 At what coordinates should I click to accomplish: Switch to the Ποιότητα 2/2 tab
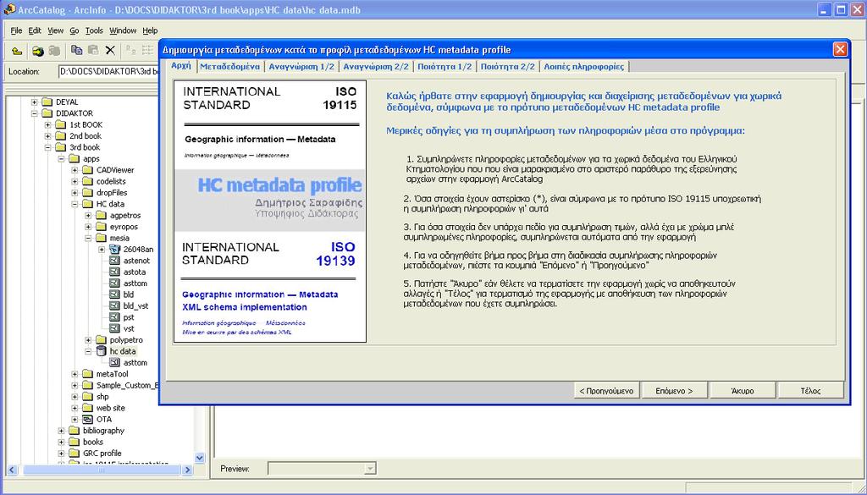508,66
